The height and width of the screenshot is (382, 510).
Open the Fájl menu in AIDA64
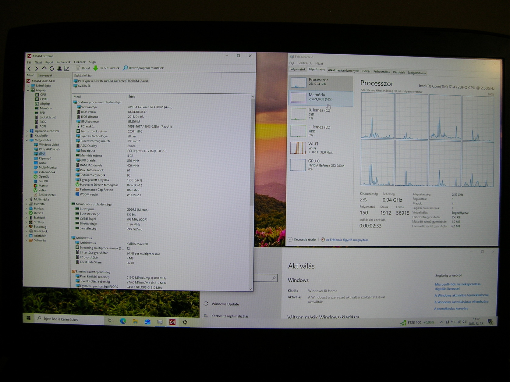pos(29,62)
